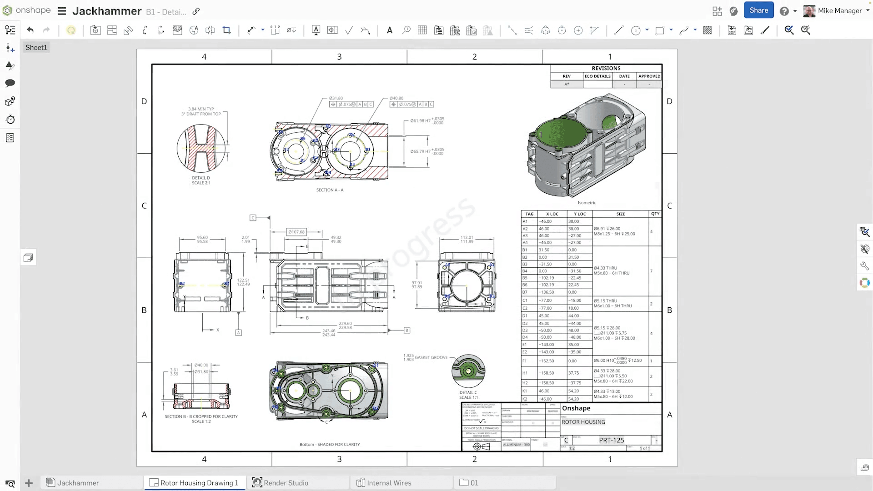873x491 pixels.
Task: Select the Insert view tool
Action: [95, 30]
